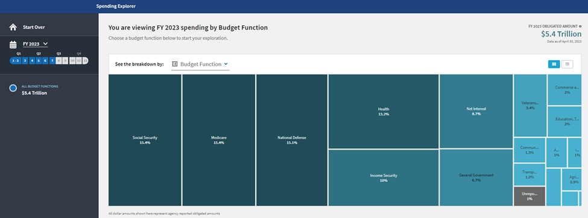Open the 'A...' 1% tile
This screenshot has width=588, height=218.
pyautogui.click(x=557, y=153)
